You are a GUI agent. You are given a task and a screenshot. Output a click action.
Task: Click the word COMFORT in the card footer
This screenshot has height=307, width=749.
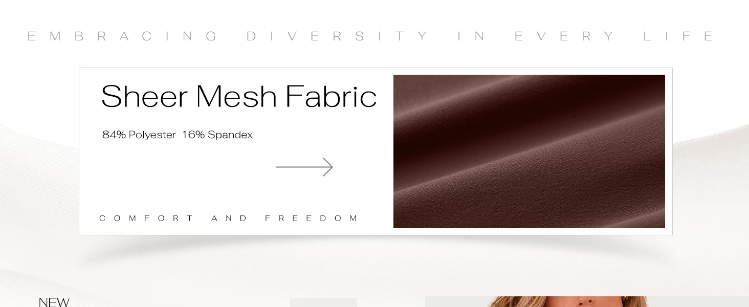tap(146, 218)
